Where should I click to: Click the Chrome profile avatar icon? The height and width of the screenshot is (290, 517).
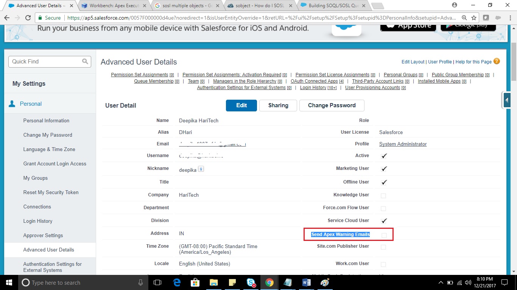455,5
